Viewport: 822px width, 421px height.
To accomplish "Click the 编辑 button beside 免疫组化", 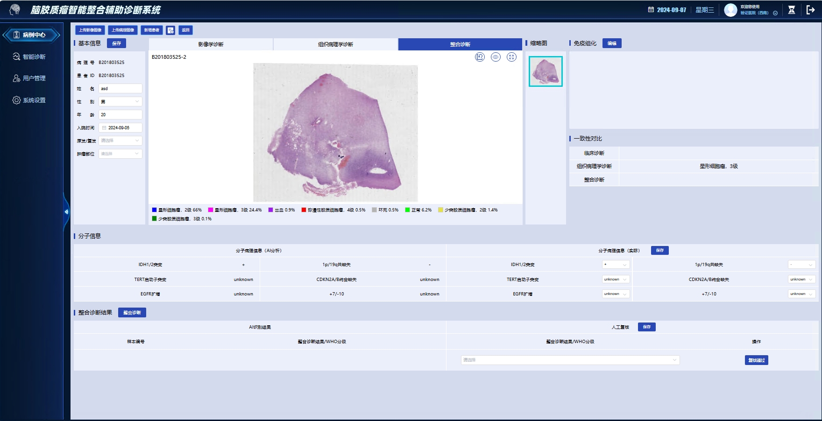I will 612,43.
